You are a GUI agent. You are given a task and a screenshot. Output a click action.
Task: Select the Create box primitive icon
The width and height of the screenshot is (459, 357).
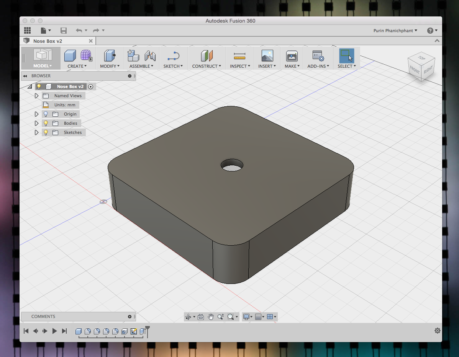pyautogui.click(x=70, y=55)
